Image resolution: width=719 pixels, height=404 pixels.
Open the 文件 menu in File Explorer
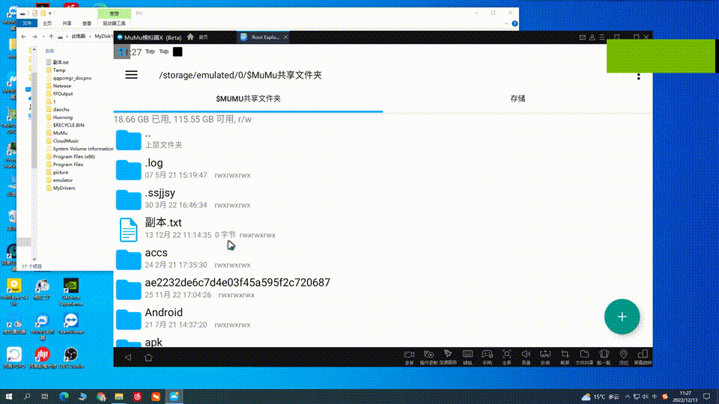[27, 23]
